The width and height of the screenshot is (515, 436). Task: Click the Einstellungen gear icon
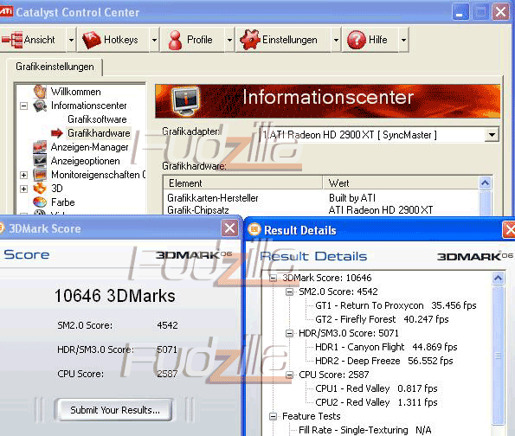(x=250, y=40)
